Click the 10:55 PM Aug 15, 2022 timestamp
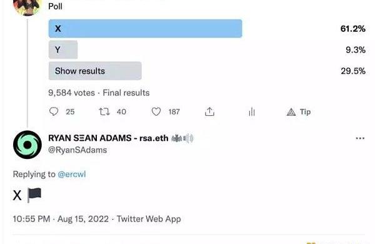The image size is (375, 244). click(x=61, y=219)
